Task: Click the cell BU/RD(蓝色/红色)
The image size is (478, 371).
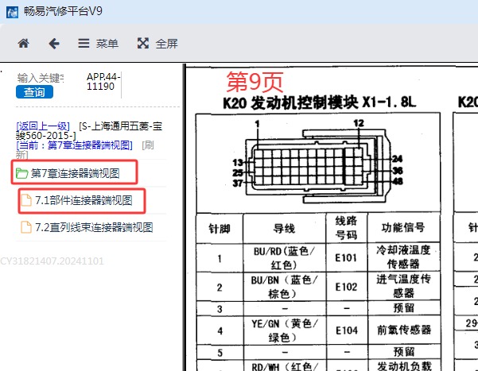Action: pyautogui.click(x=284, y=258)
